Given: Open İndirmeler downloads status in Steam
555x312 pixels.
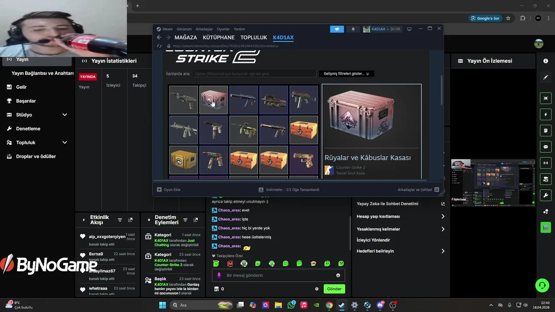Looking at the screenshot, I should click(x=289, y=190).
